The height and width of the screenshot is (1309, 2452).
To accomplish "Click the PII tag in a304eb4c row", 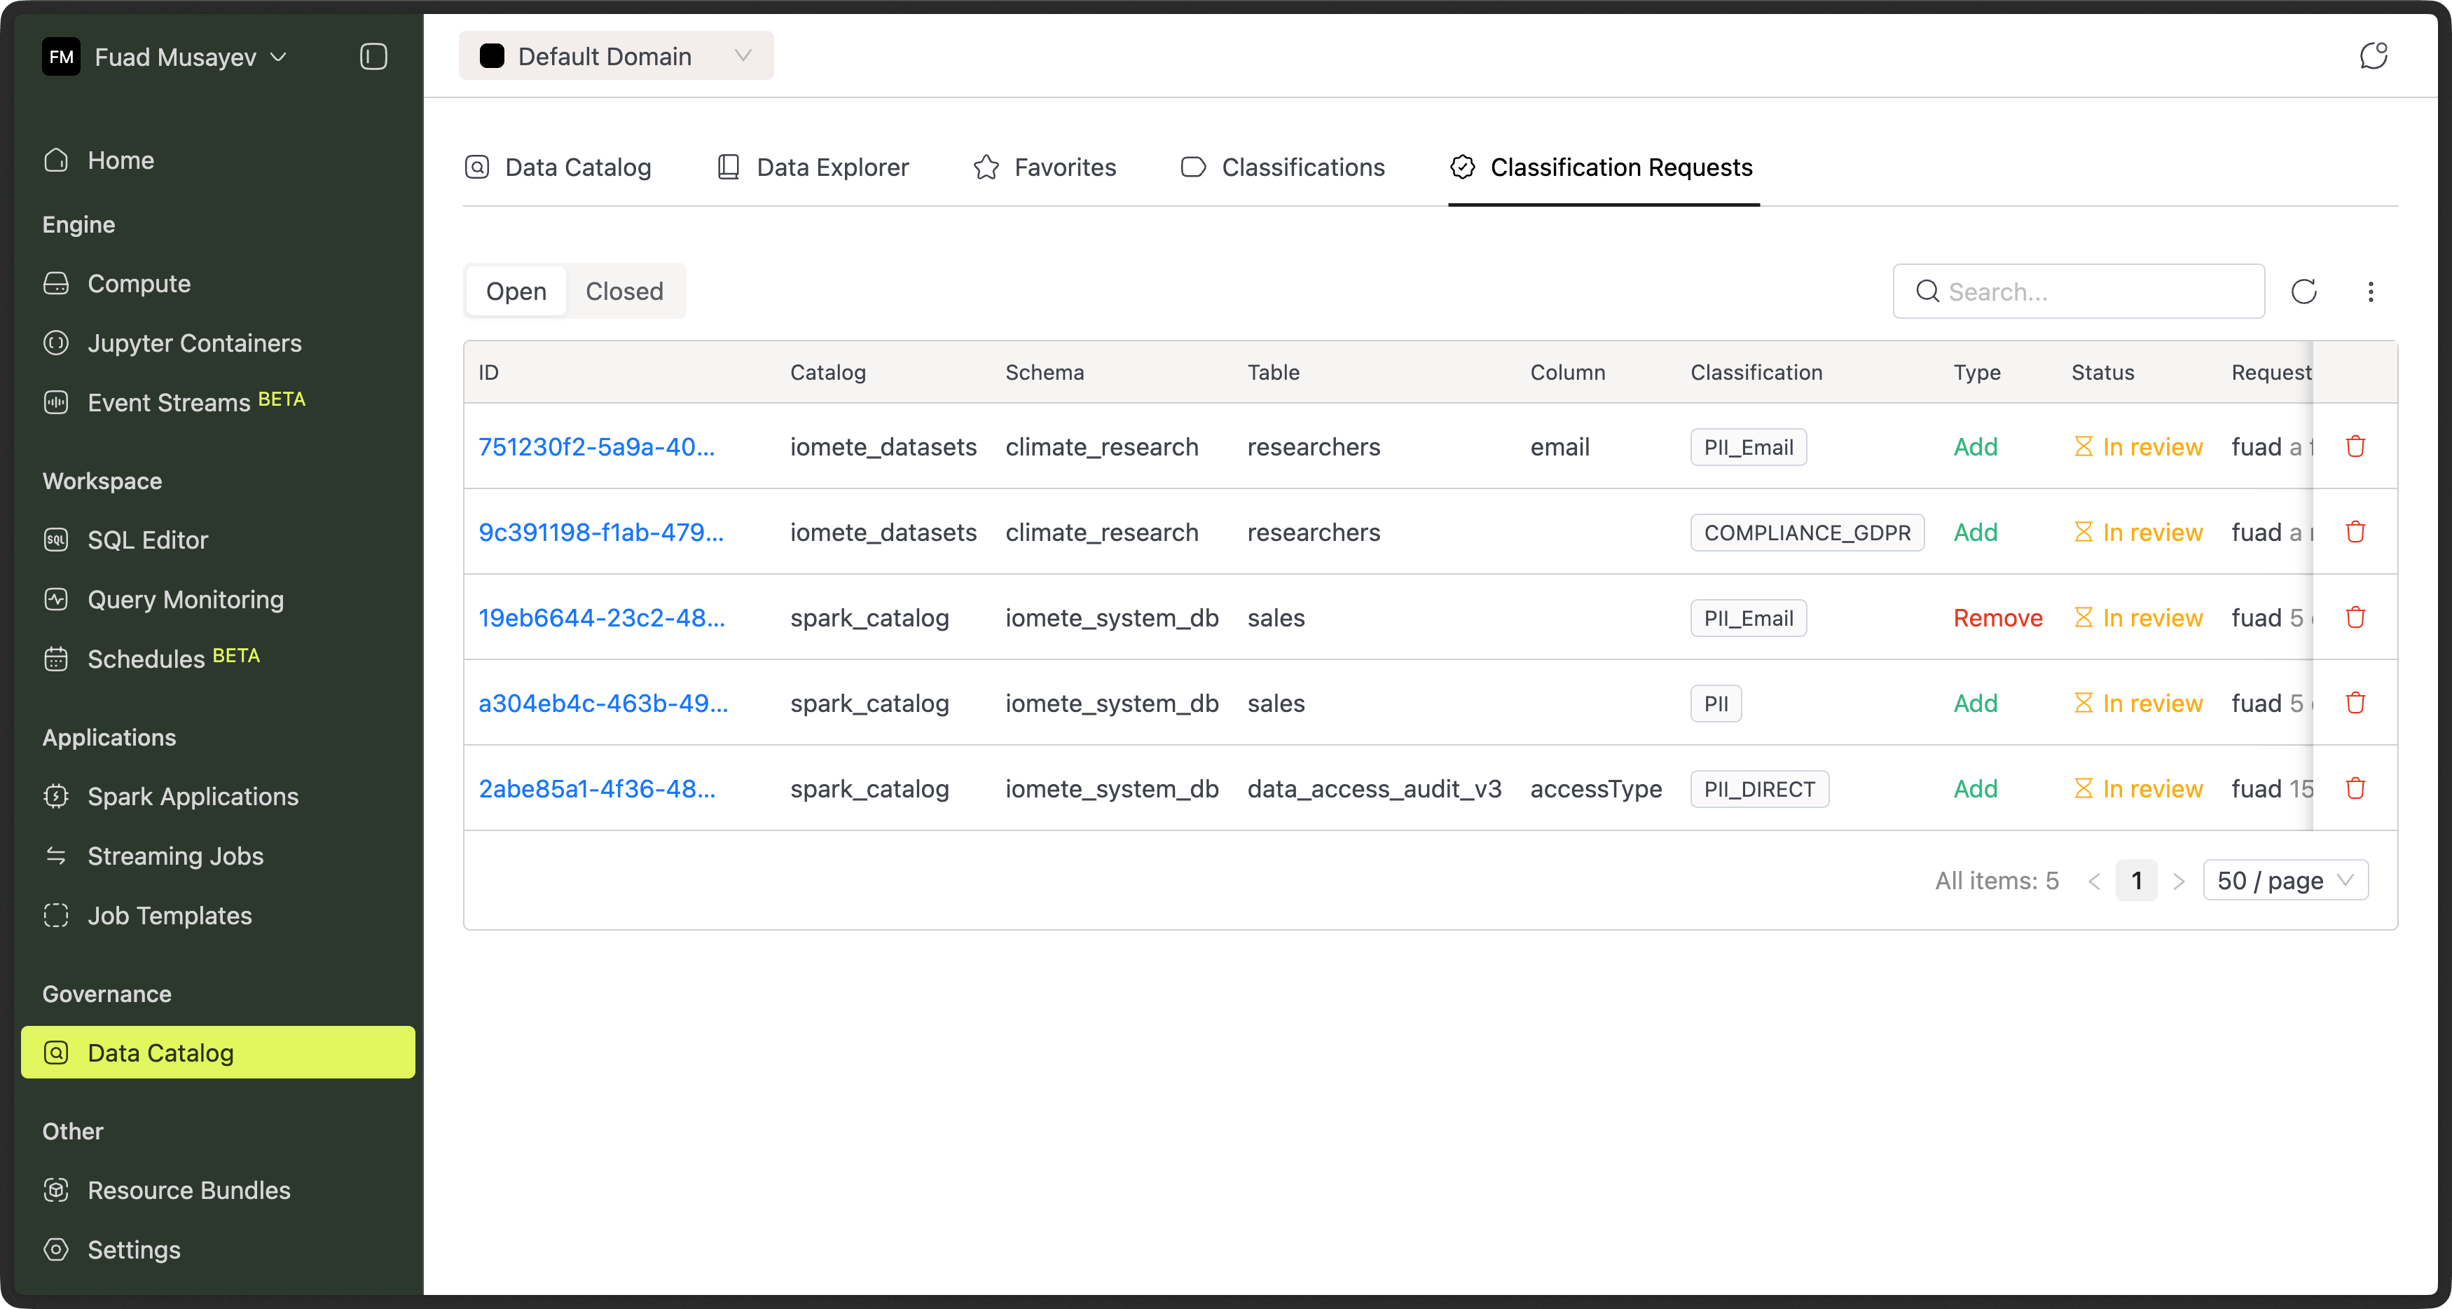I will (1715, 704).
